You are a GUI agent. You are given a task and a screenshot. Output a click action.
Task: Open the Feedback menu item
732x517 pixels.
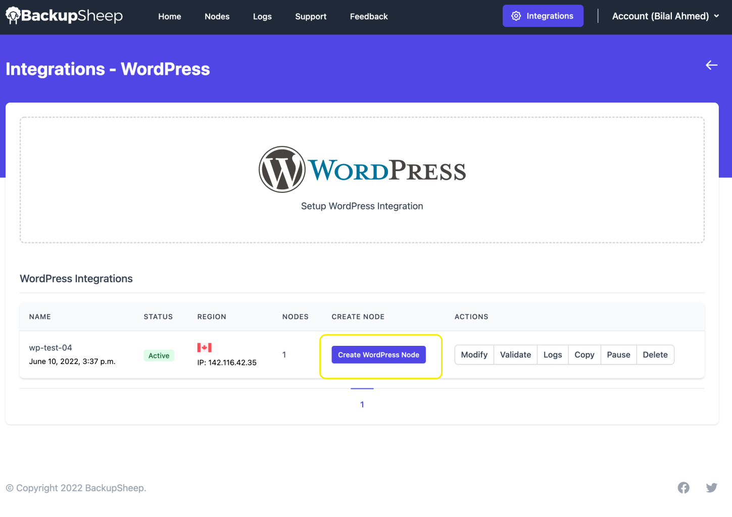coord(369,17)
